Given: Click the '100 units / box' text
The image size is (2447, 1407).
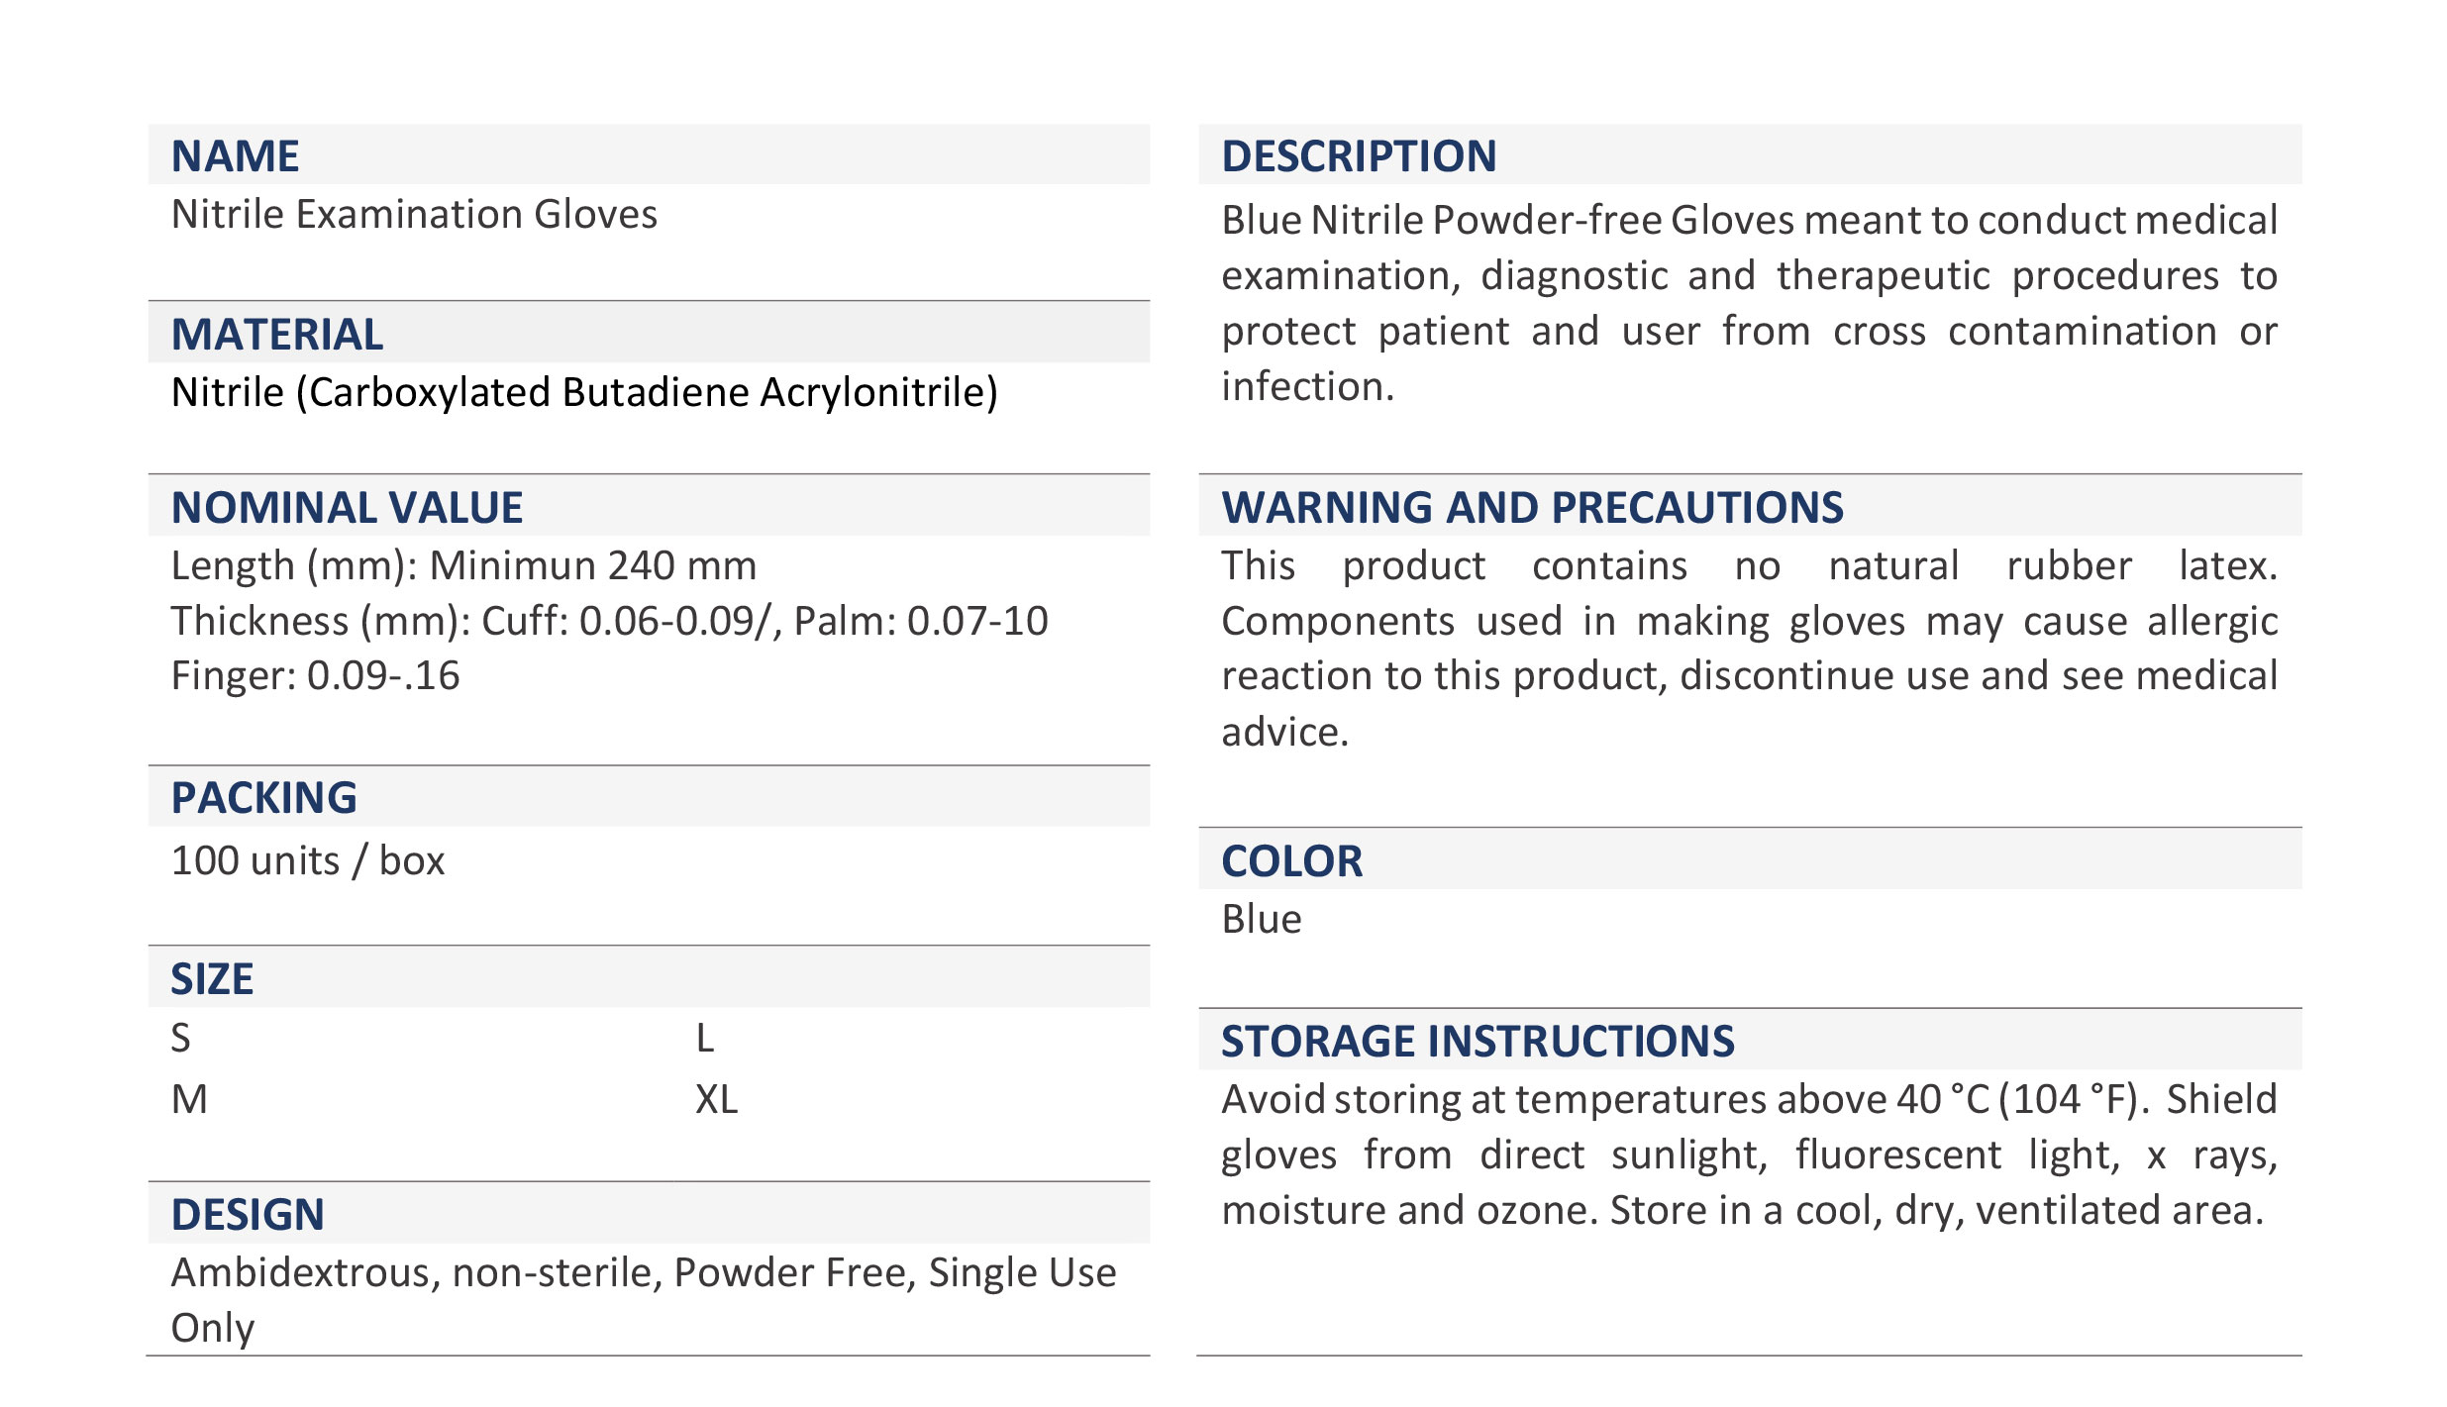Looking at the screenshot, I should tap(308, 861).
